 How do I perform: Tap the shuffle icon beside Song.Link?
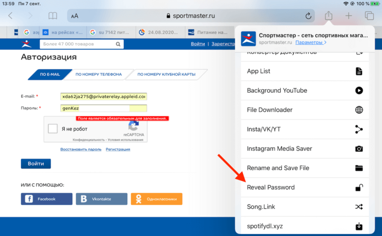(359, 207)
